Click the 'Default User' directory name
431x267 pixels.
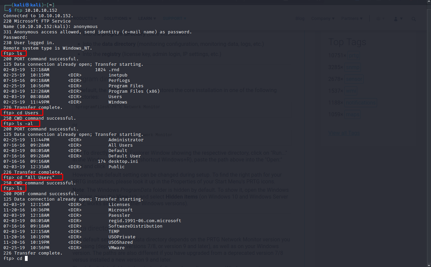(x=125, y=156)
